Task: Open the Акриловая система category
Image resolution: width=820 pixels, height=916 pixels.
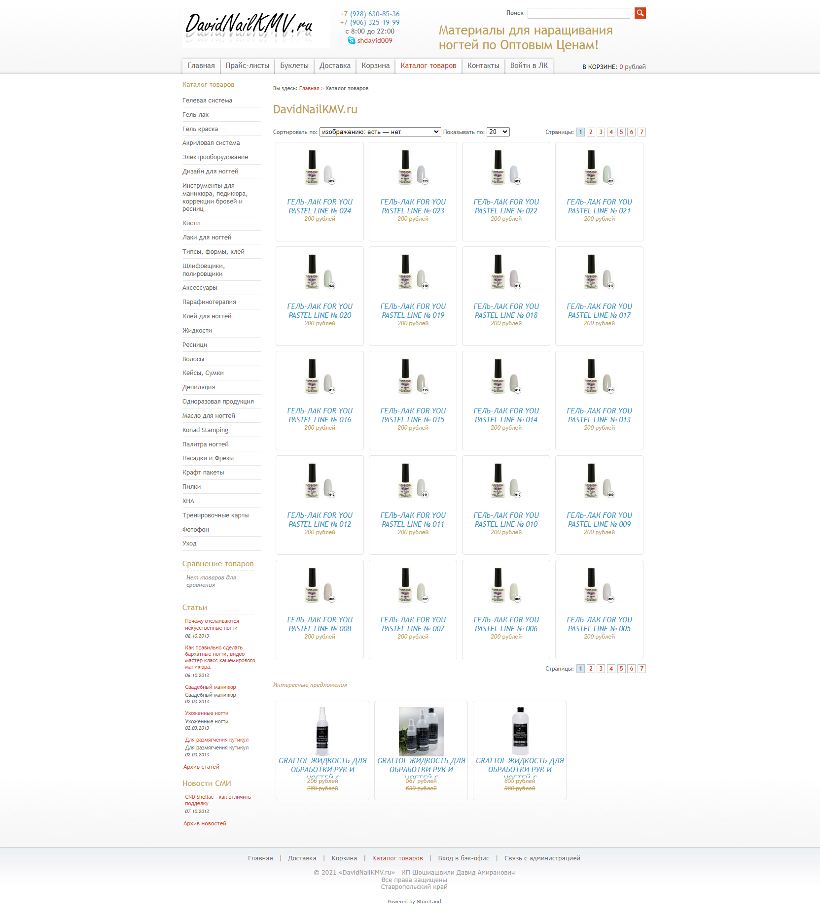Action: pyautogui.click(x=211, y=143)
